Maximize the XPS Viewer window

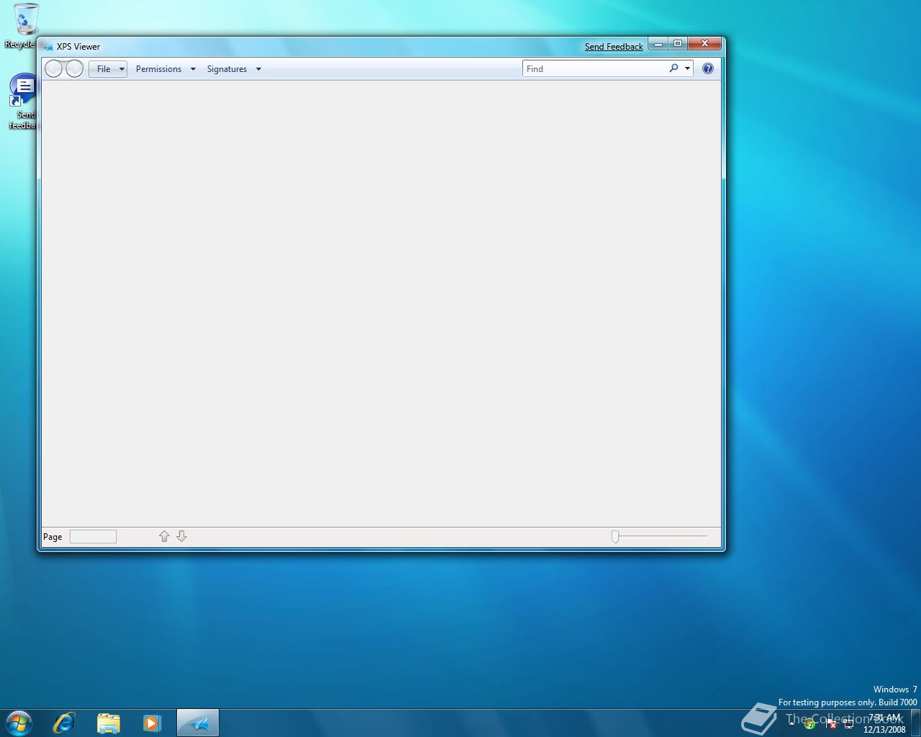(x=678, y=44)
